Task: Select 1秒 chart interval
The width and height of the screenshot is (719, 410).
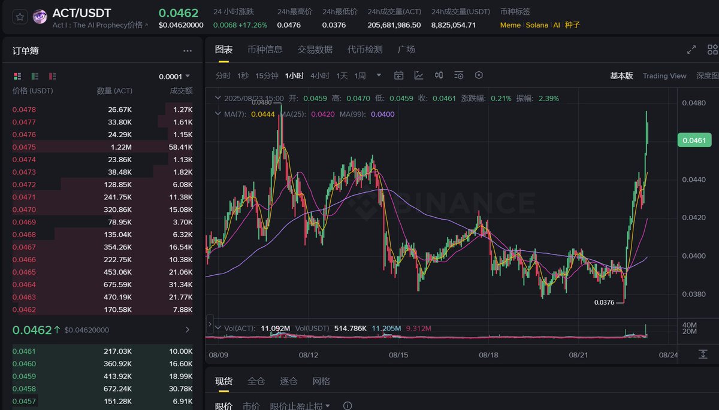Action: click(243, 75)
